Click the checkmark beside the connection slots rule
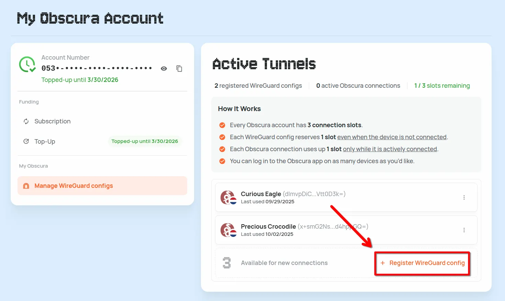 222,125
